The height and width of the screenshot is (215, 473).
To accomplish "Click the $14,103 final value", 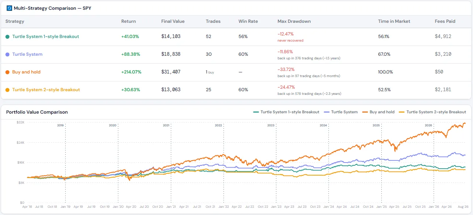I will tap(171, 37).
